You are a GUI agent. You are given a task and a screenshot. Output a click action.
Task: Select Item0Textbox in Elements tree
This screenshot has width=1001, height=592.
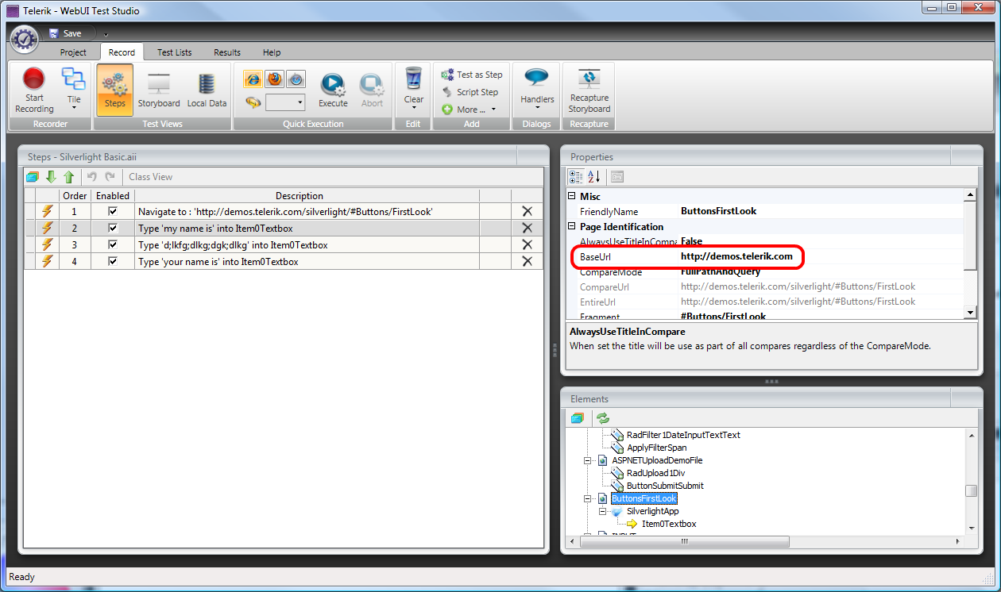pyautogui.click(x=669, y=524)
